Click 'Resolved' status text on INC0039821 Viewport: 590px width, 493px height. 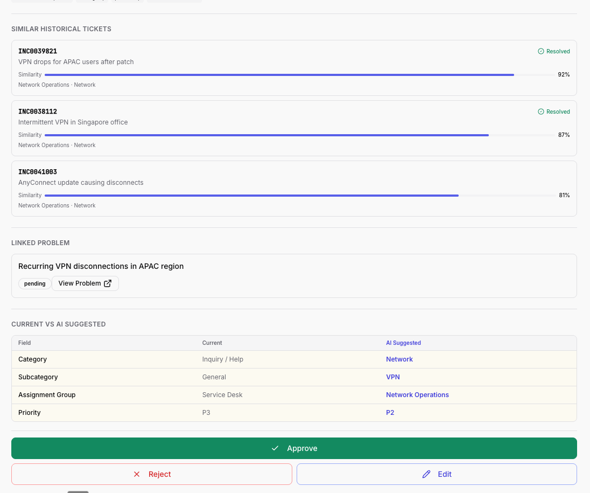558,51
